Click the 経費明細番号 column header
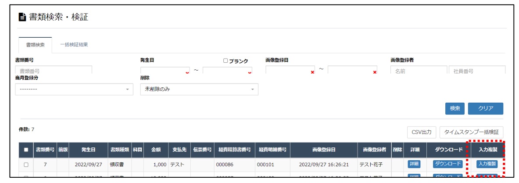 (272, 150)
